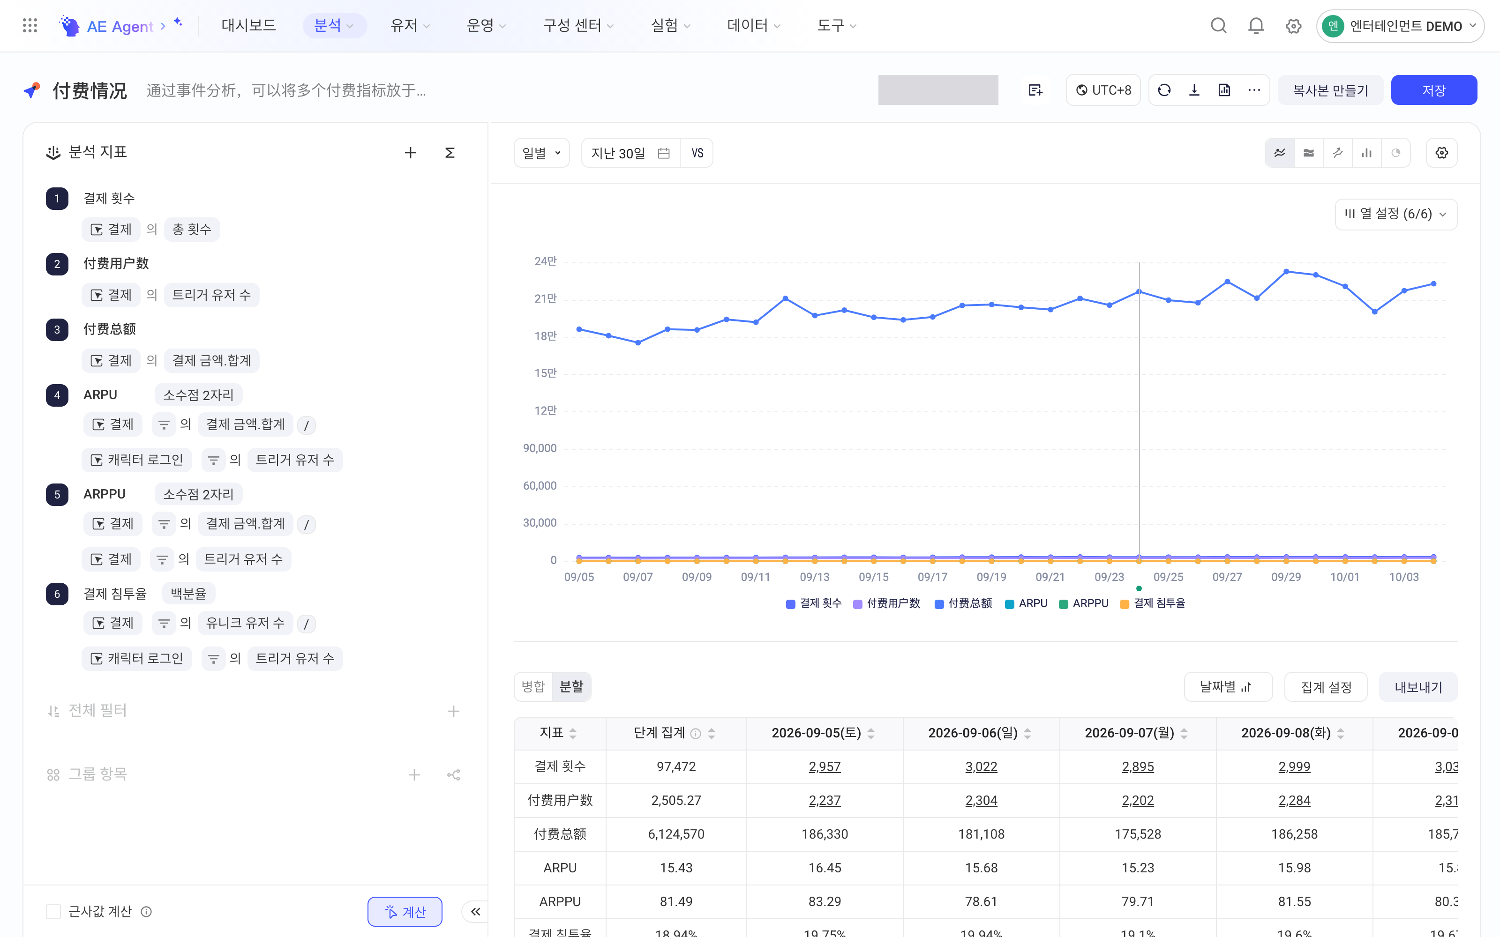Image resolution: width=1500 pixels, height=937 pixels.
Task: Click the 계산 calculate button
Action: click(405, 912)
